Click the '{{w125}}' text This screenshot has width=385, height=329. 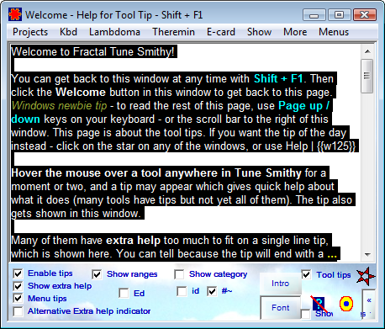tap(336, 146)
